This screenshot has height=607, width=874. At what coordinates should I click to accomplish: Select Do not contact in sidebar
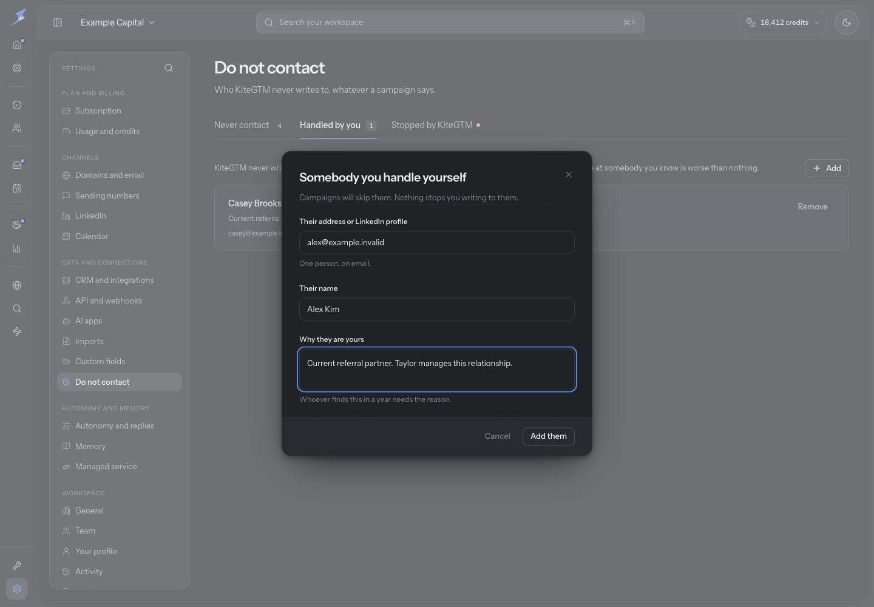click(x=120, y=382)
